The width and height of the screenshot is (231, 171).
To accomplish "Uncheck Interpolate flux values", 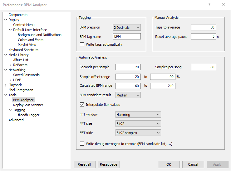I will [x=82, y=105].
